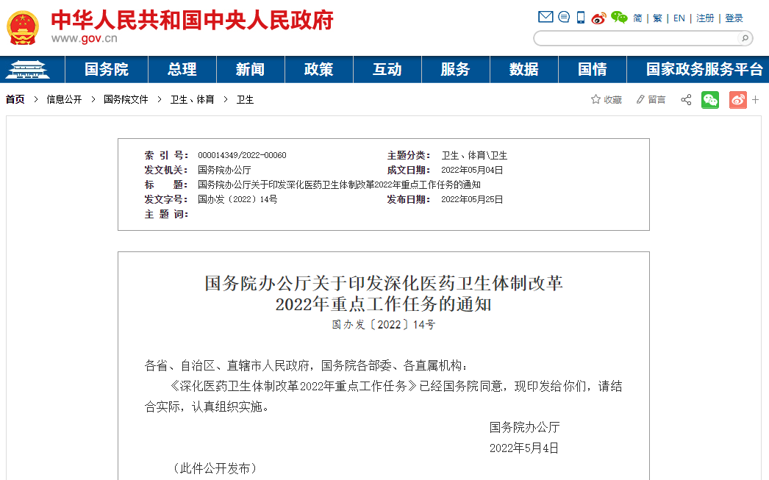Open the 国务院 navigation tab
The image size is (769, 480).
coord(107,69)
